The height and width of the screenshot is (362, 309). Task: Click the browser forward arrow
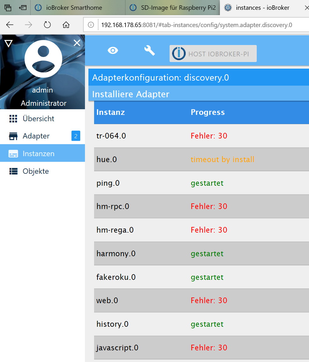[x=28, y=25]
